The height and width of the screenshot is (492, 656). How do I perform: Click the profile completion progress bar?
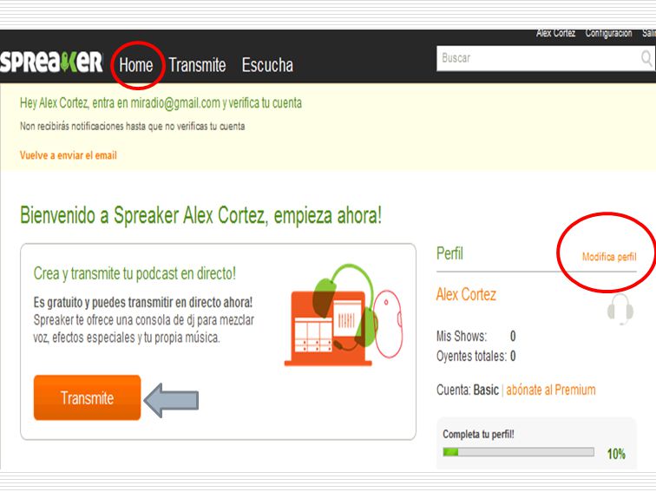(518, 452)
